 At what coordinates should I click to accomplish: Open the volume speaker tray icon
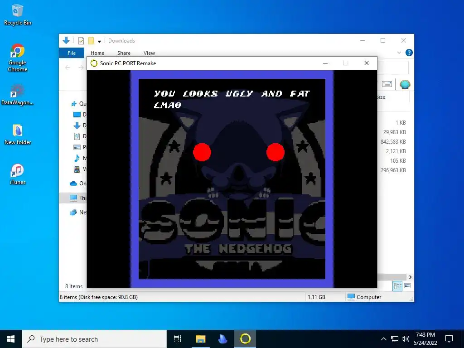point(406,339)
